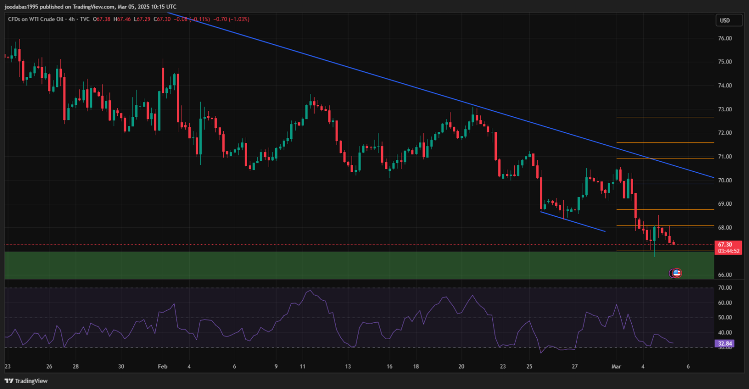The image size is (749, 389).
Task: Click the 68.00 price axis label
Action: pyautogui.click(x=725, y=228)
